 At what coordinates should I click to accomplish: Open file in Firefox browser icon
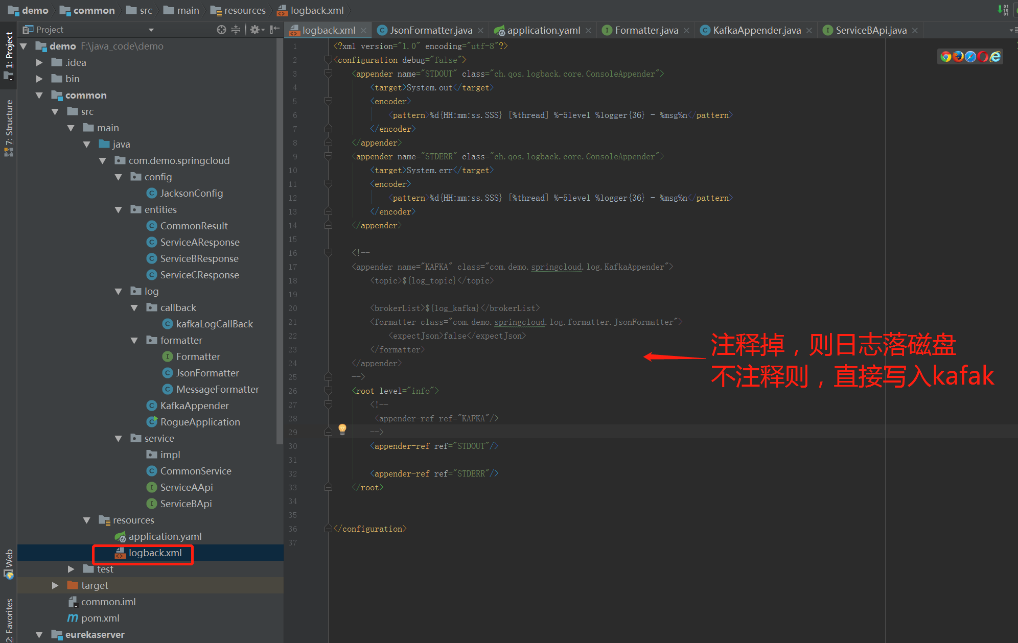(x=958, y=57)
